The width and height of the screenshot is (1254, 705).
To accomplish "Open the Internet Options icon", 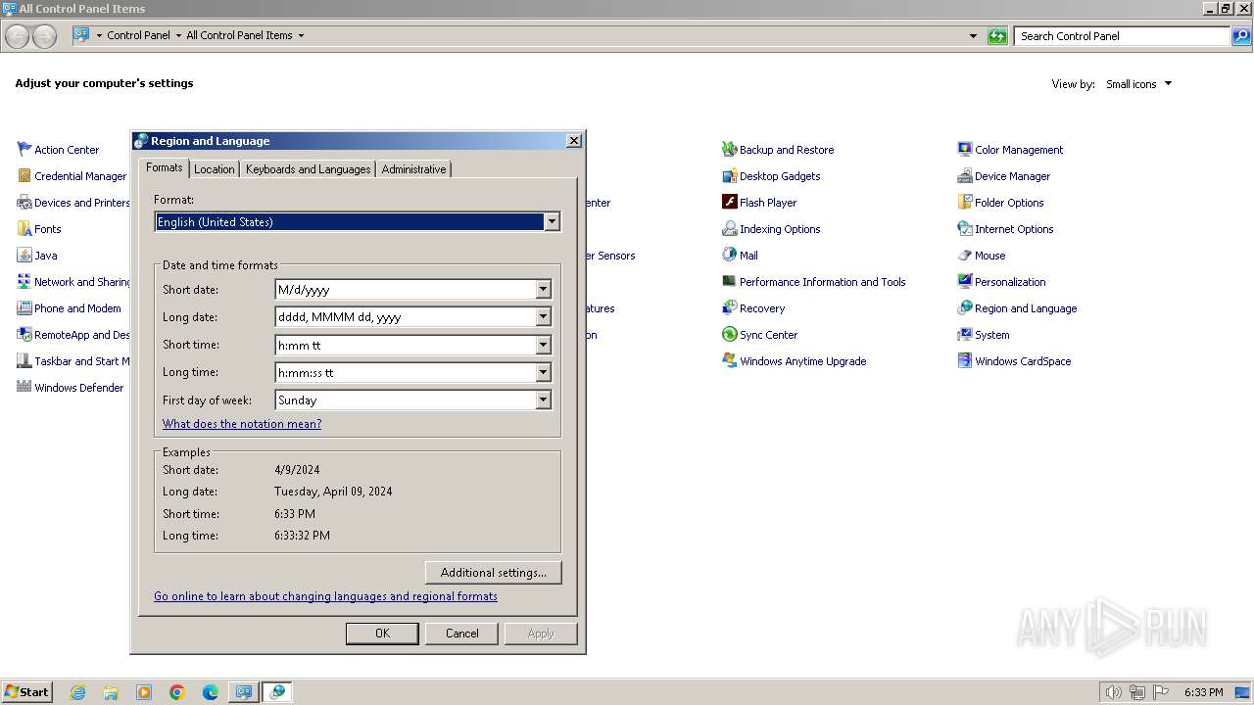I will 965,229.
